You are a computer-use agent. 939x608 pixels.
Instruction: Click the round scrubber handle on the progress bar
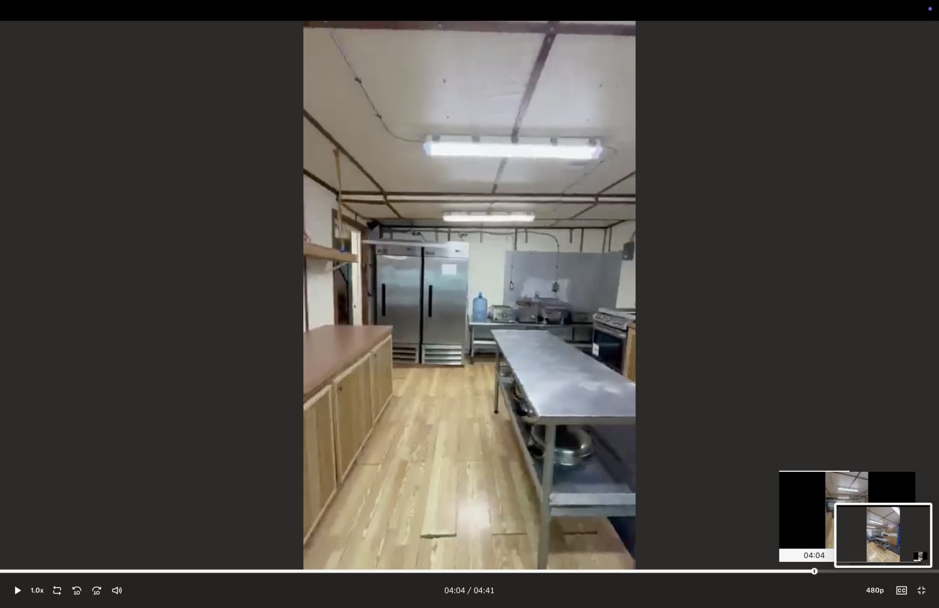(814, 571)
